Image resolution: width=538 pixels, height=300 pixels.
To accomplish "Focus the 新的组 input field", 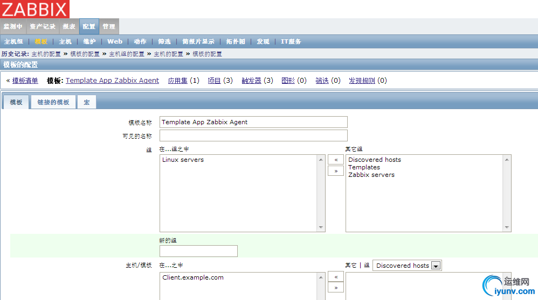I will [x=198, y=251].
